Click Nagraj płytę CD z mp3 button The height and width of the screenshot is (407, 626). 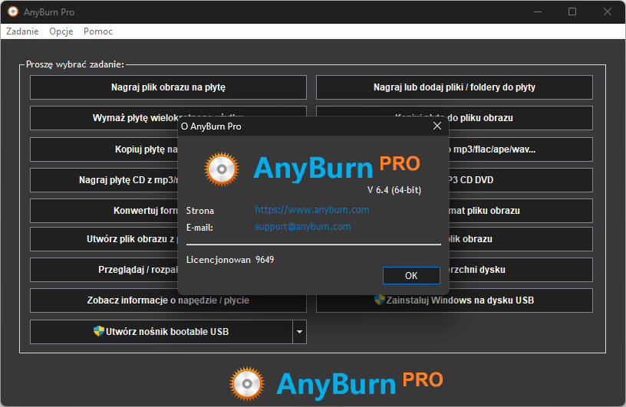coord(104,180)
